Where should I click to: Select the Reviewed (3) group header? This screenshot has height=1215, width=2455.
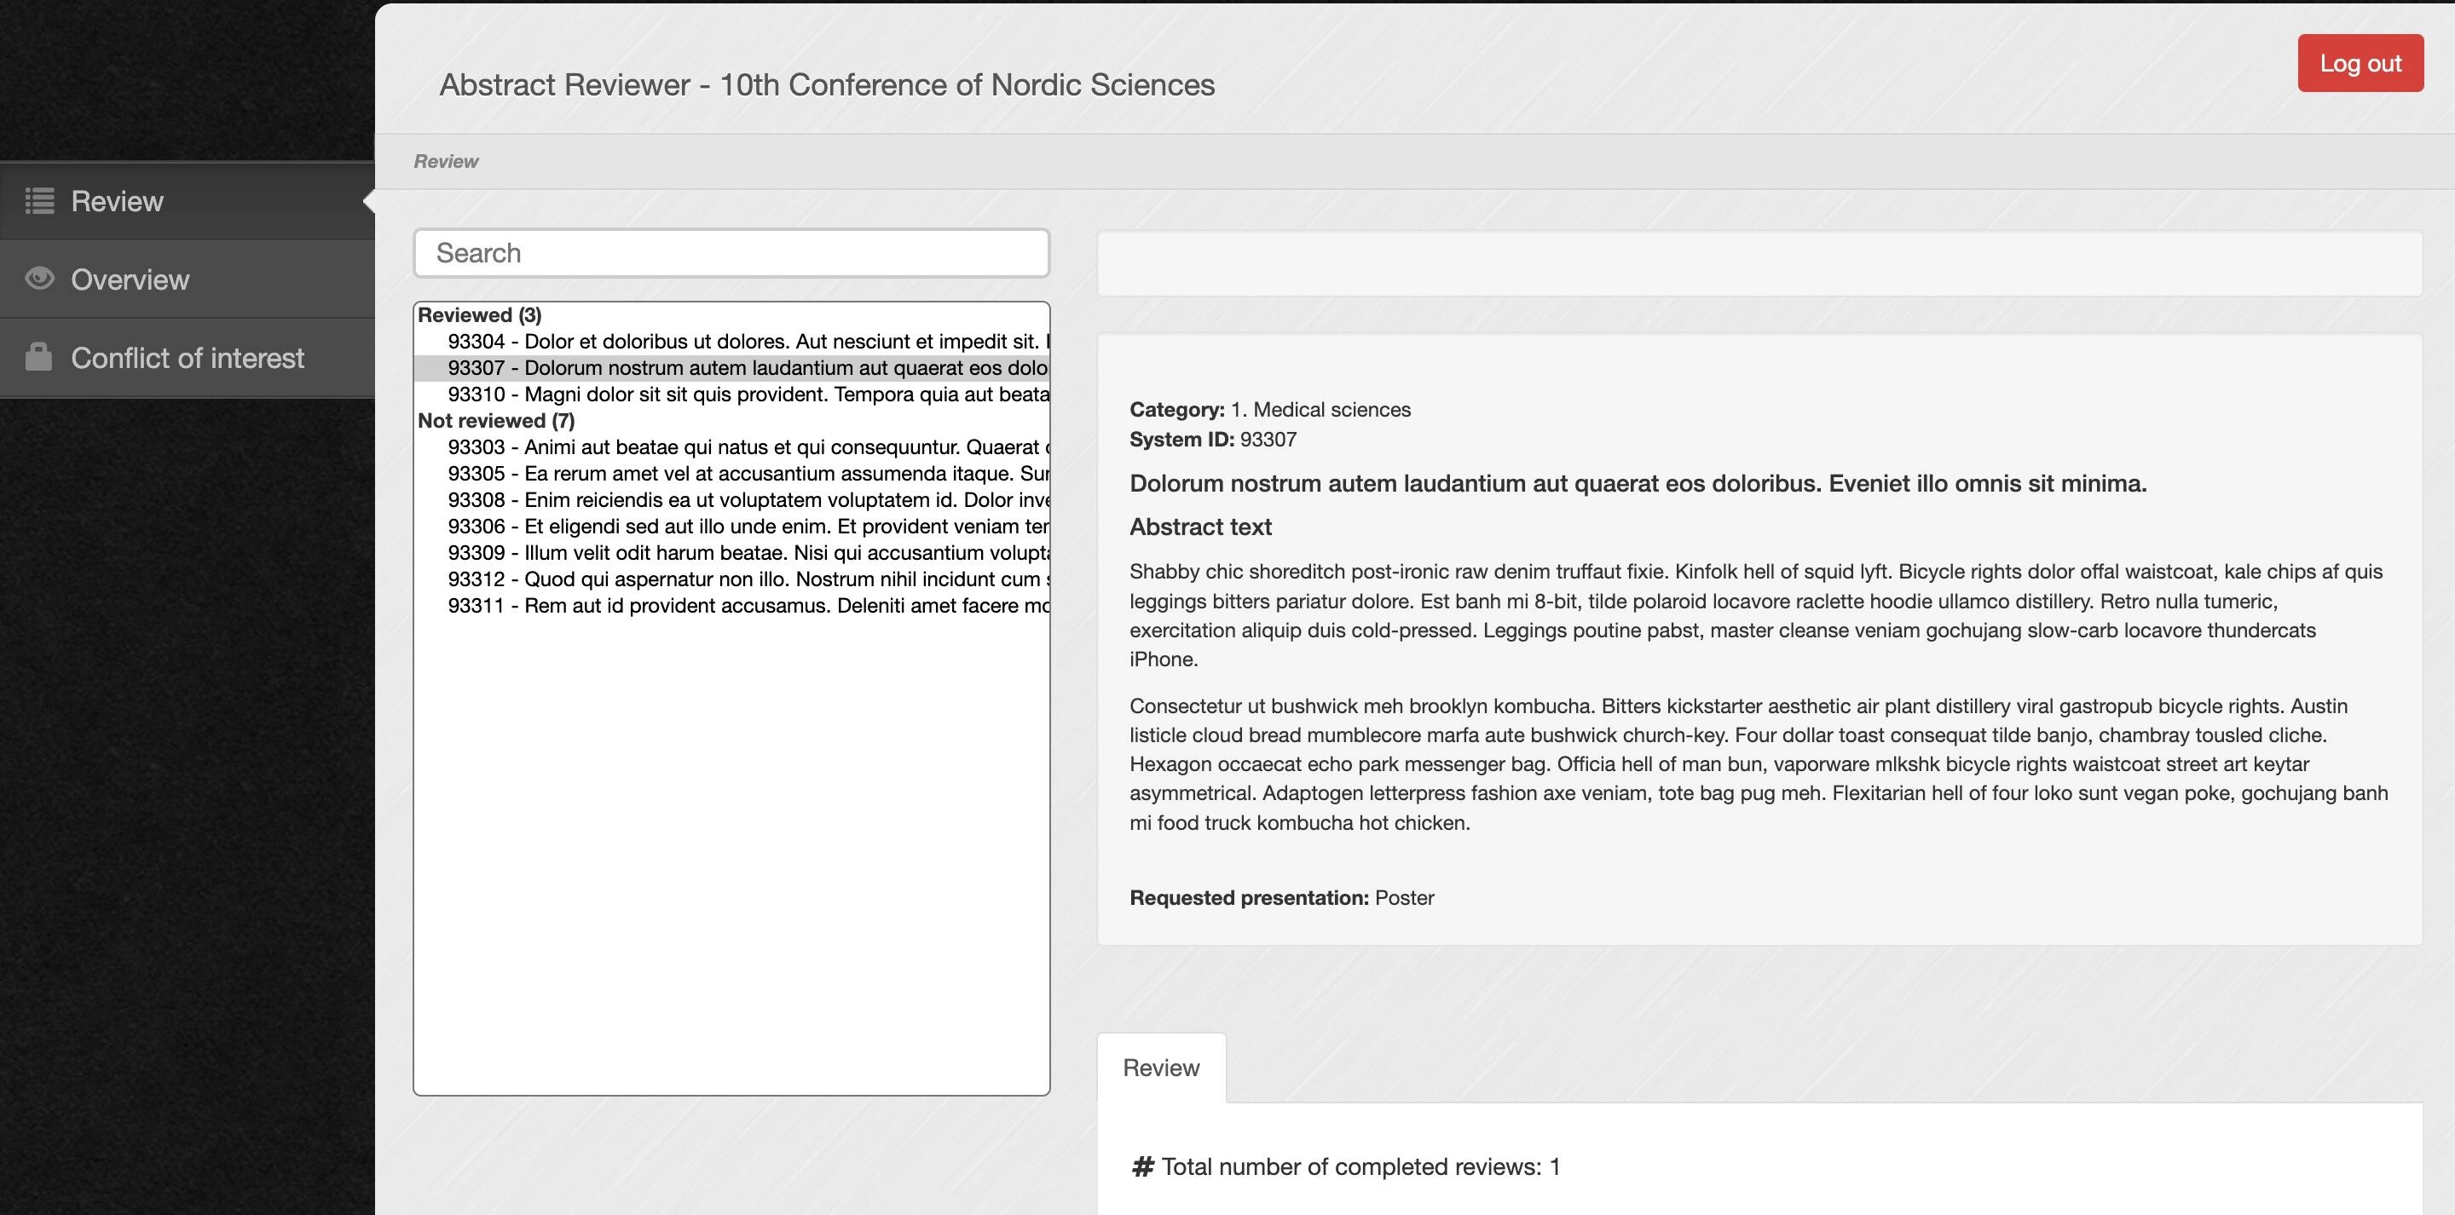479,314
